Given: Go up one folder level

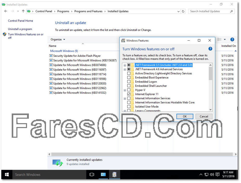Looking at the screenshot, I should 23,11.
